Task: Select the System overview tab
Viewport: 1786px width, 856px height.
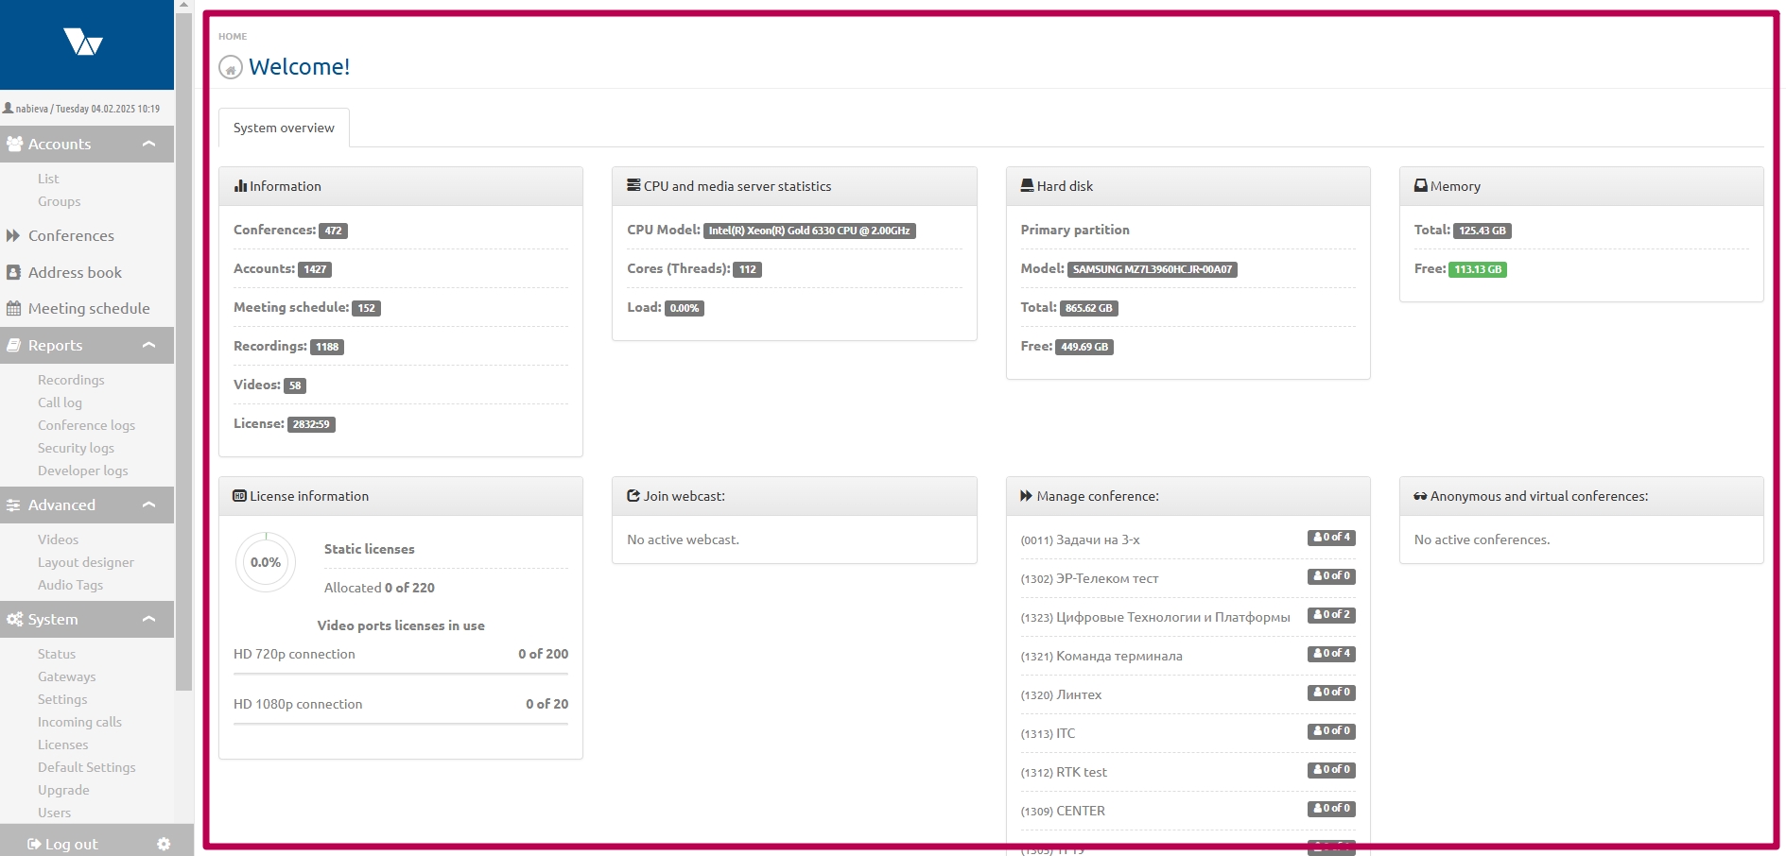Action: [284, 128]
